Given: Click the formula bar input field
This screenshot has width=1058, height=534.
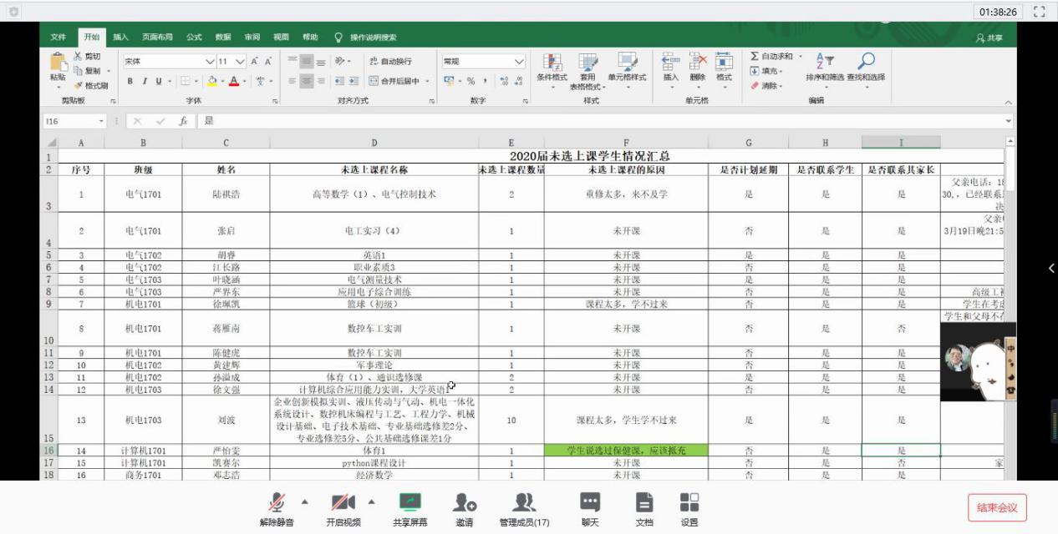Looking at the screenshot, I should 585,121.
